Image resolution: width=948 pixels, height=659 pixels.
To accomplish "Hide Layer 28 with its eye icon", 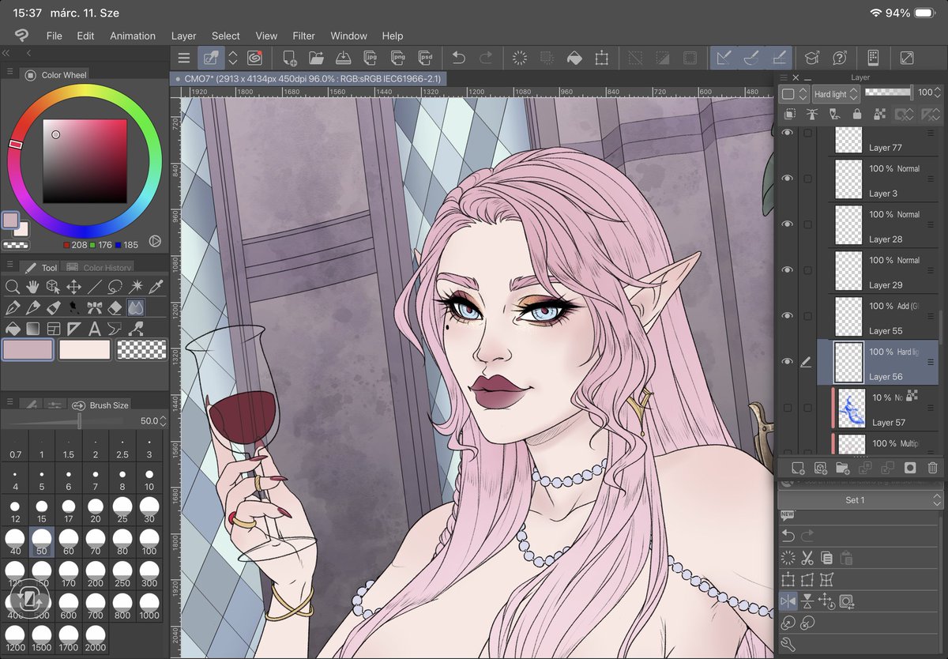I will coord(787,224).
